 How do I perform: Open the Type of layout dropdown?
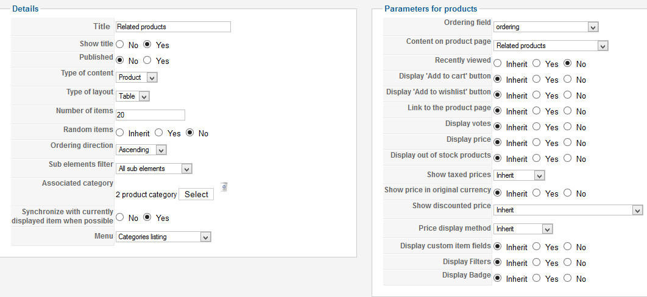pyautogui.click(x=132, y=96)
